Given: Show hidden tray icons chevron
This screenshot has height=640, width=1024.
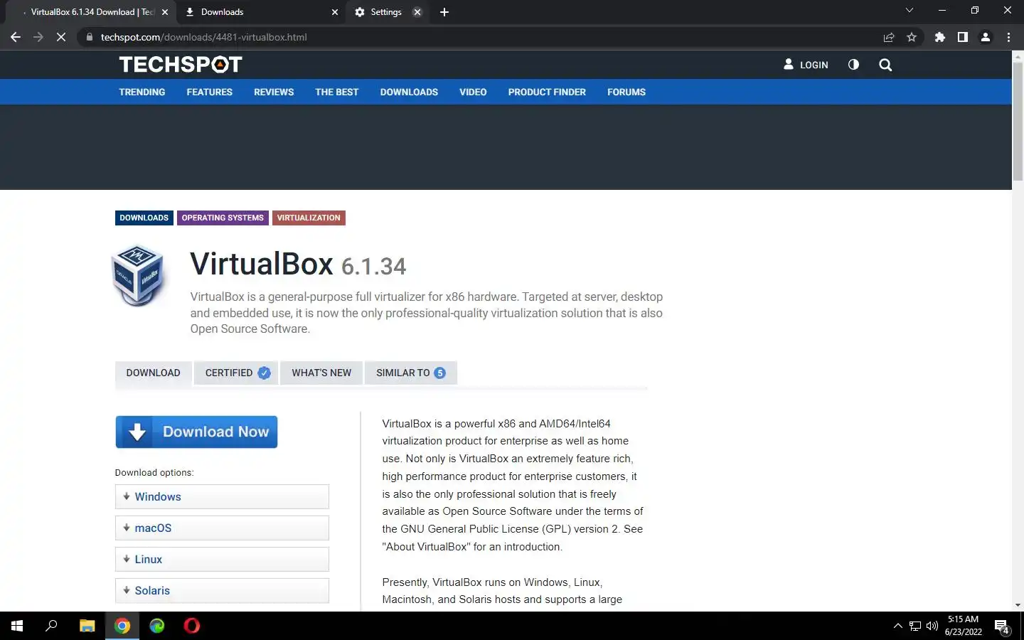Looking at the screenshot, I should pos(897,626).
